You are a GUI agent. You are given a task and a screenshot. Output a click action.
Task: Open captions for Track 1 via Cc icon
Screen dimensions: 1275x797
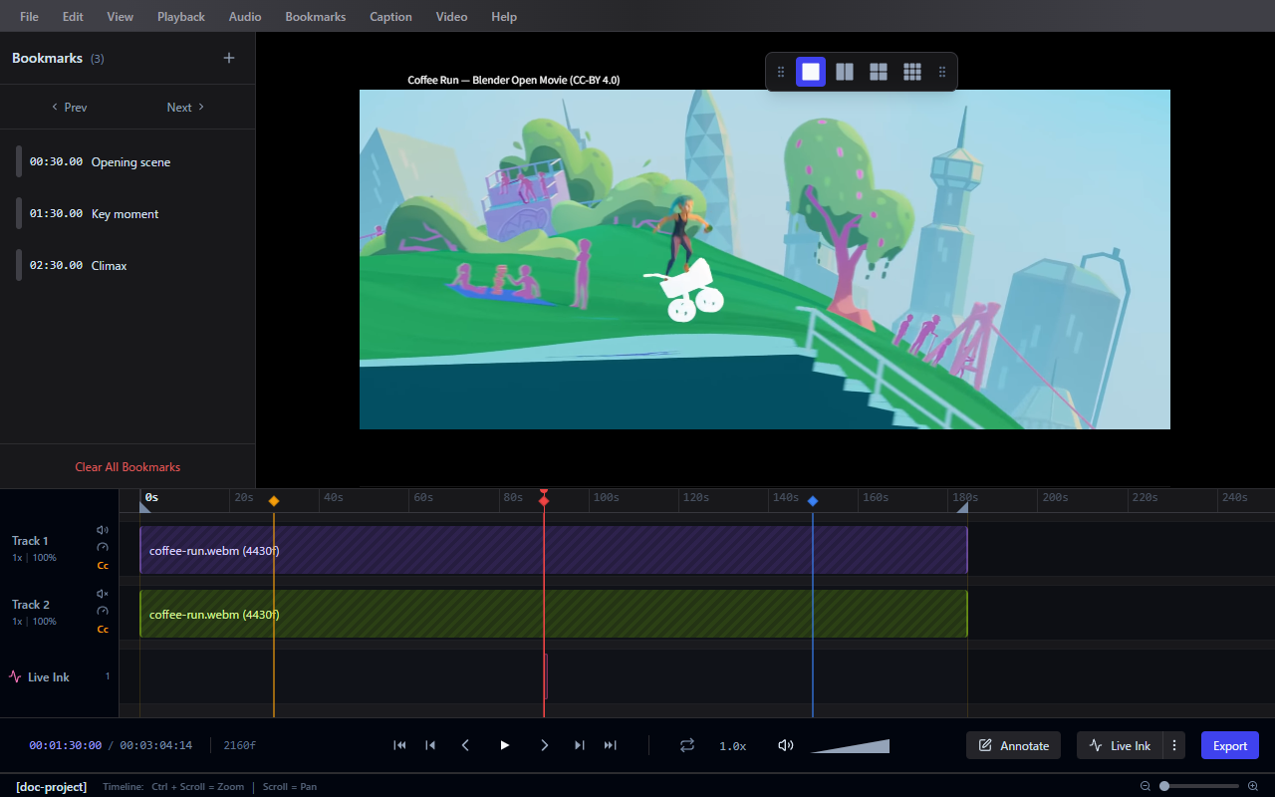click(103, 565)
